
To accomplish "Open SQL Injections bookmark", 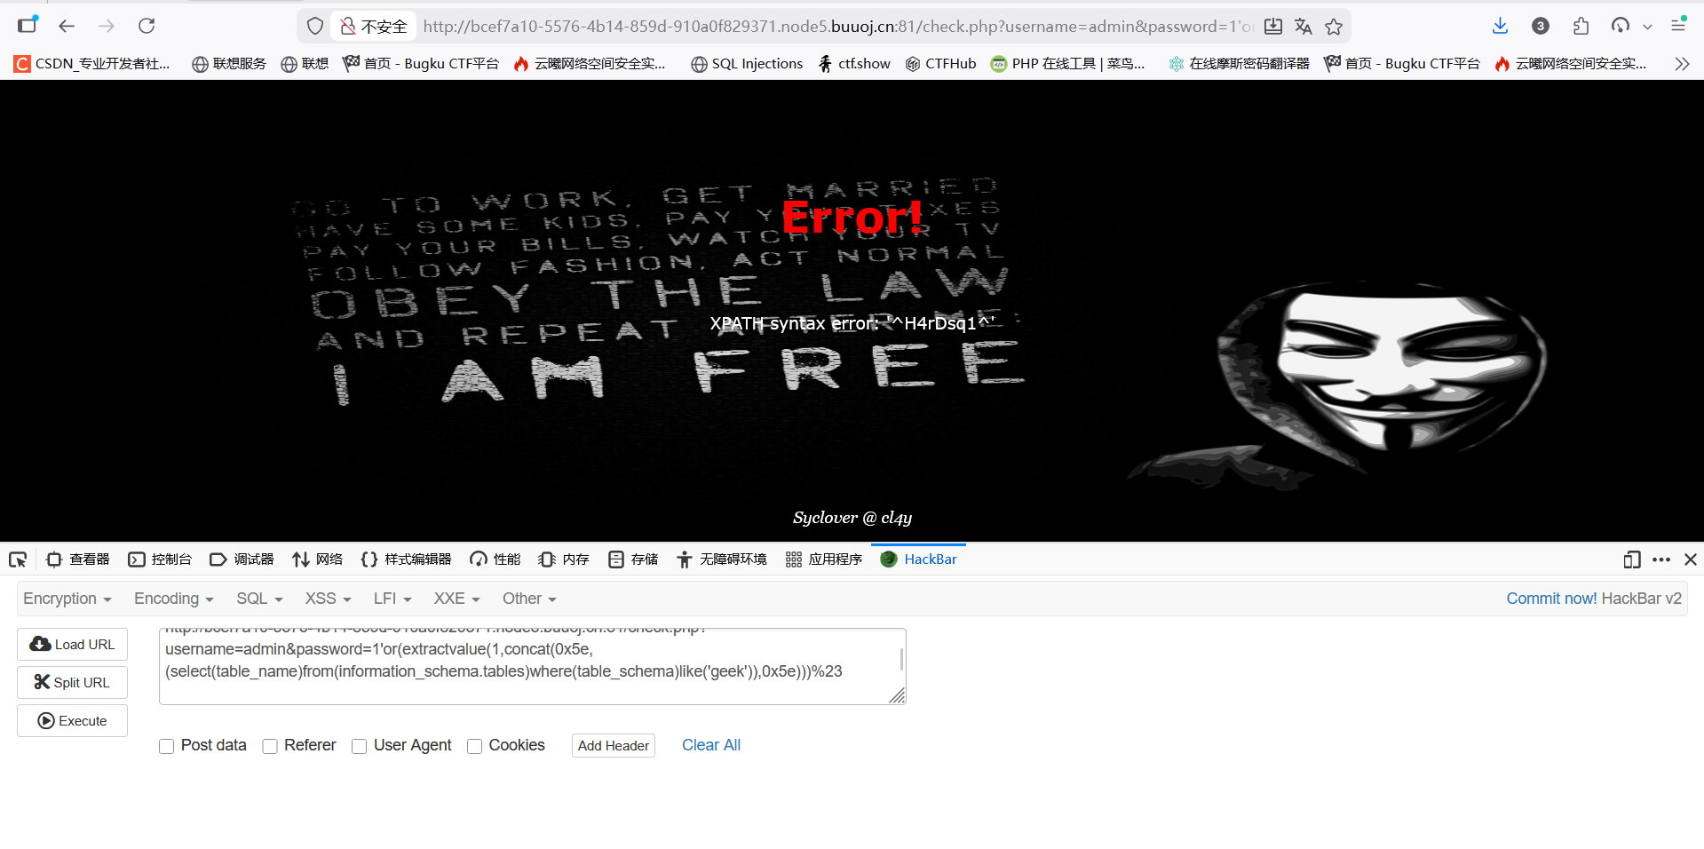I will (x=747, y=64).
